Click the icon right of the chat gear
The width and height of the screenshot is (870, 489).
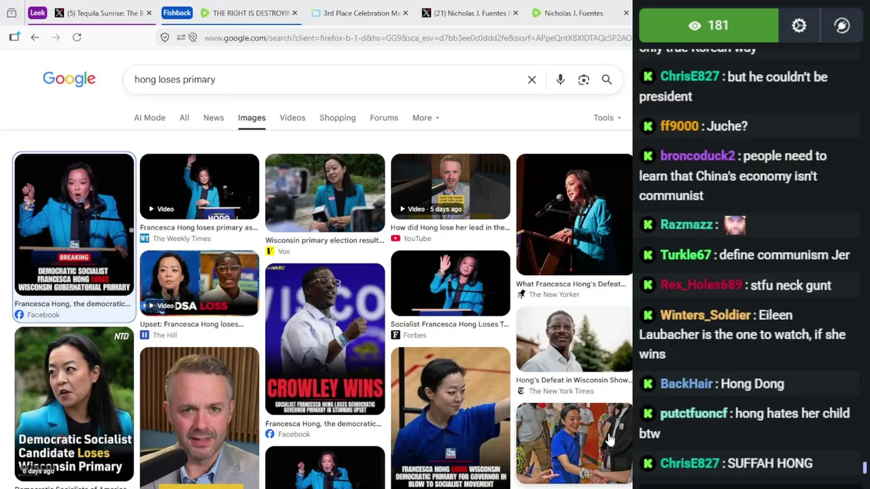[841, 25]
